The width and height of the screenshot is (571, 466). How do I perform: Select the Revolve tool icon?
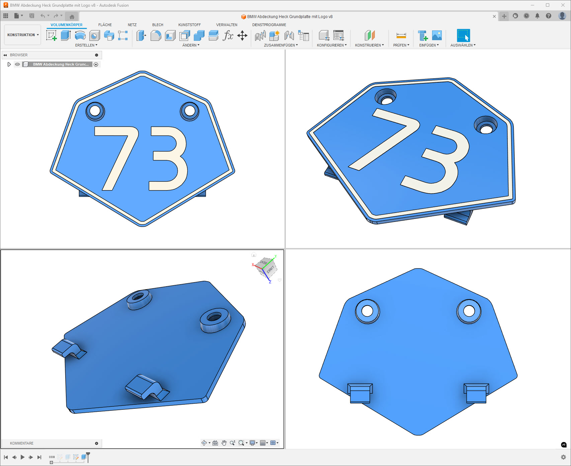tap(80, 35)
